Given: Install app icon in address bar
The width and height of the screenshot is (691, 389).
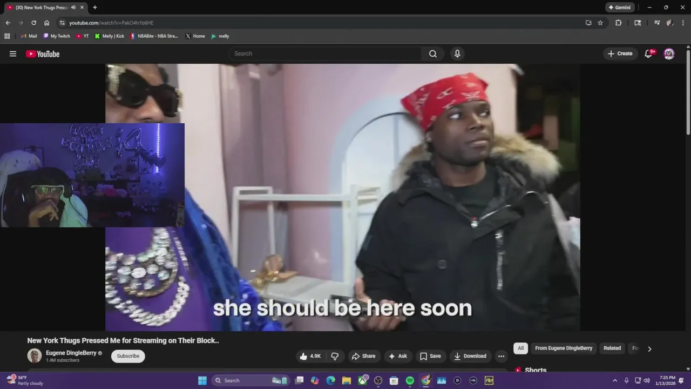Looking at the screenshot, I should 588,23.
